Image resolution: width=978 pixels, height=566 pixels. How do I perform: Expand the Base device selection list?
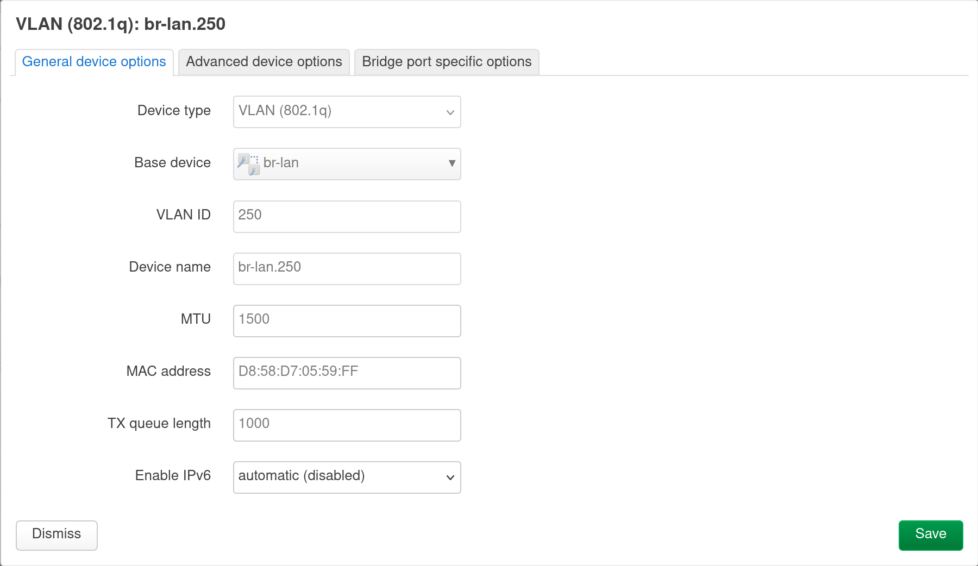point(346,163)
